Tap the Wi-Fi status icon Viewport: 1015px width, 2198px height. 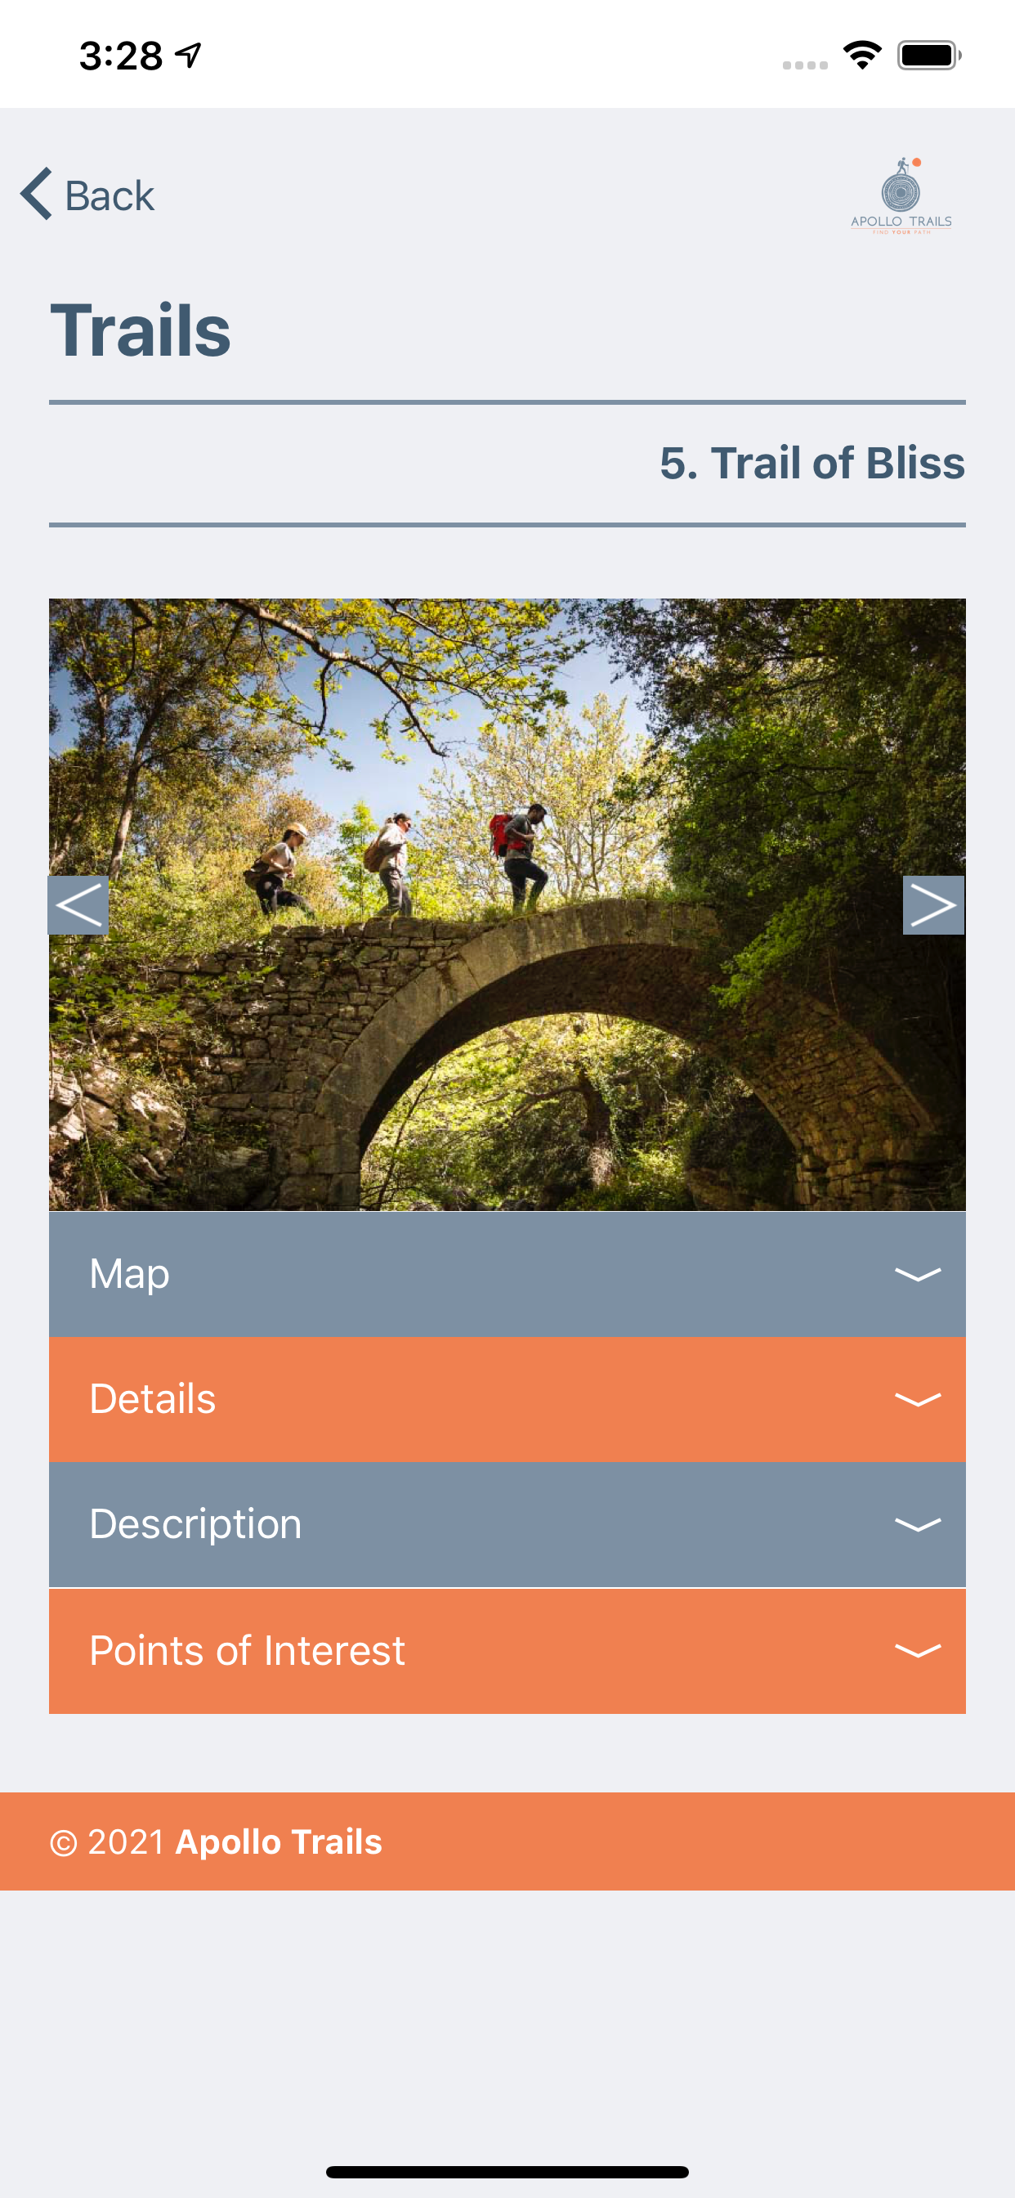coord(861,56)
